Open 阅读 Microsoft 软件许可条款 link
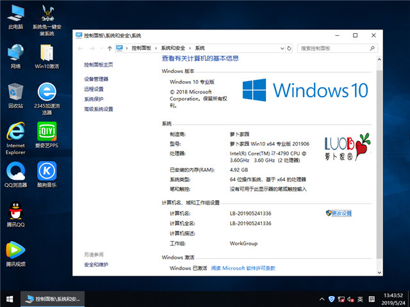Viewport: 410px width, 307px height. click(x=243, y=268)
